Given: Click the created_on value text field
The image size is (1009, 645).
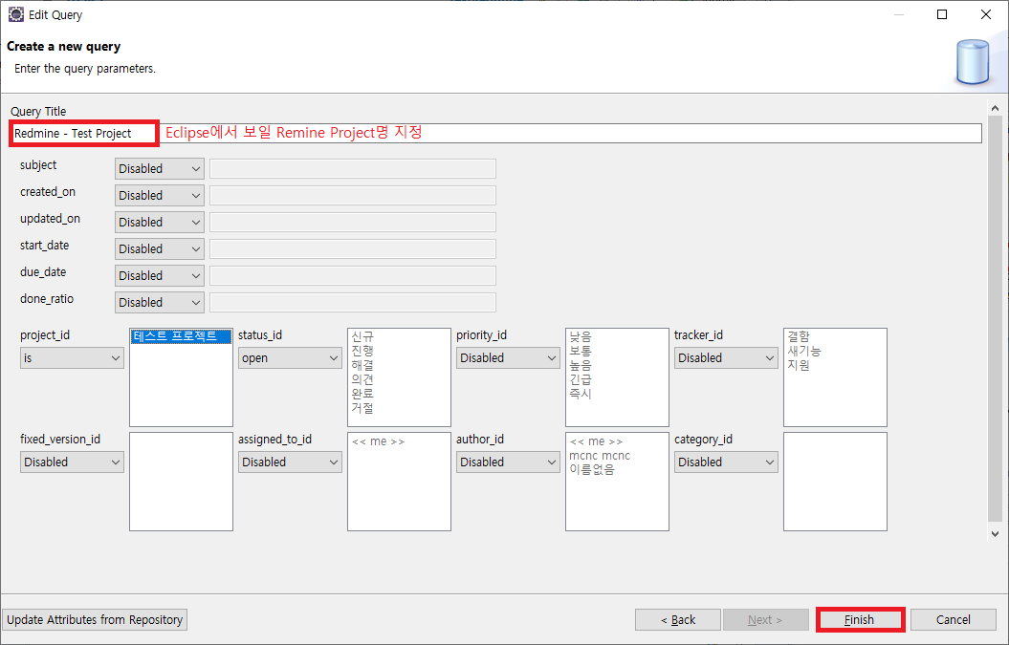Looking at the screenshot, I should pos(353,196).
